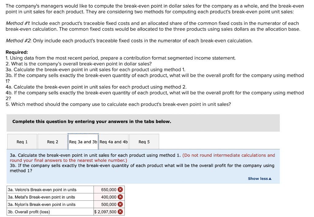Click the red X icon beside Velcro's answer
This screenshot has height=217, width=314.
tap(120, 189)
